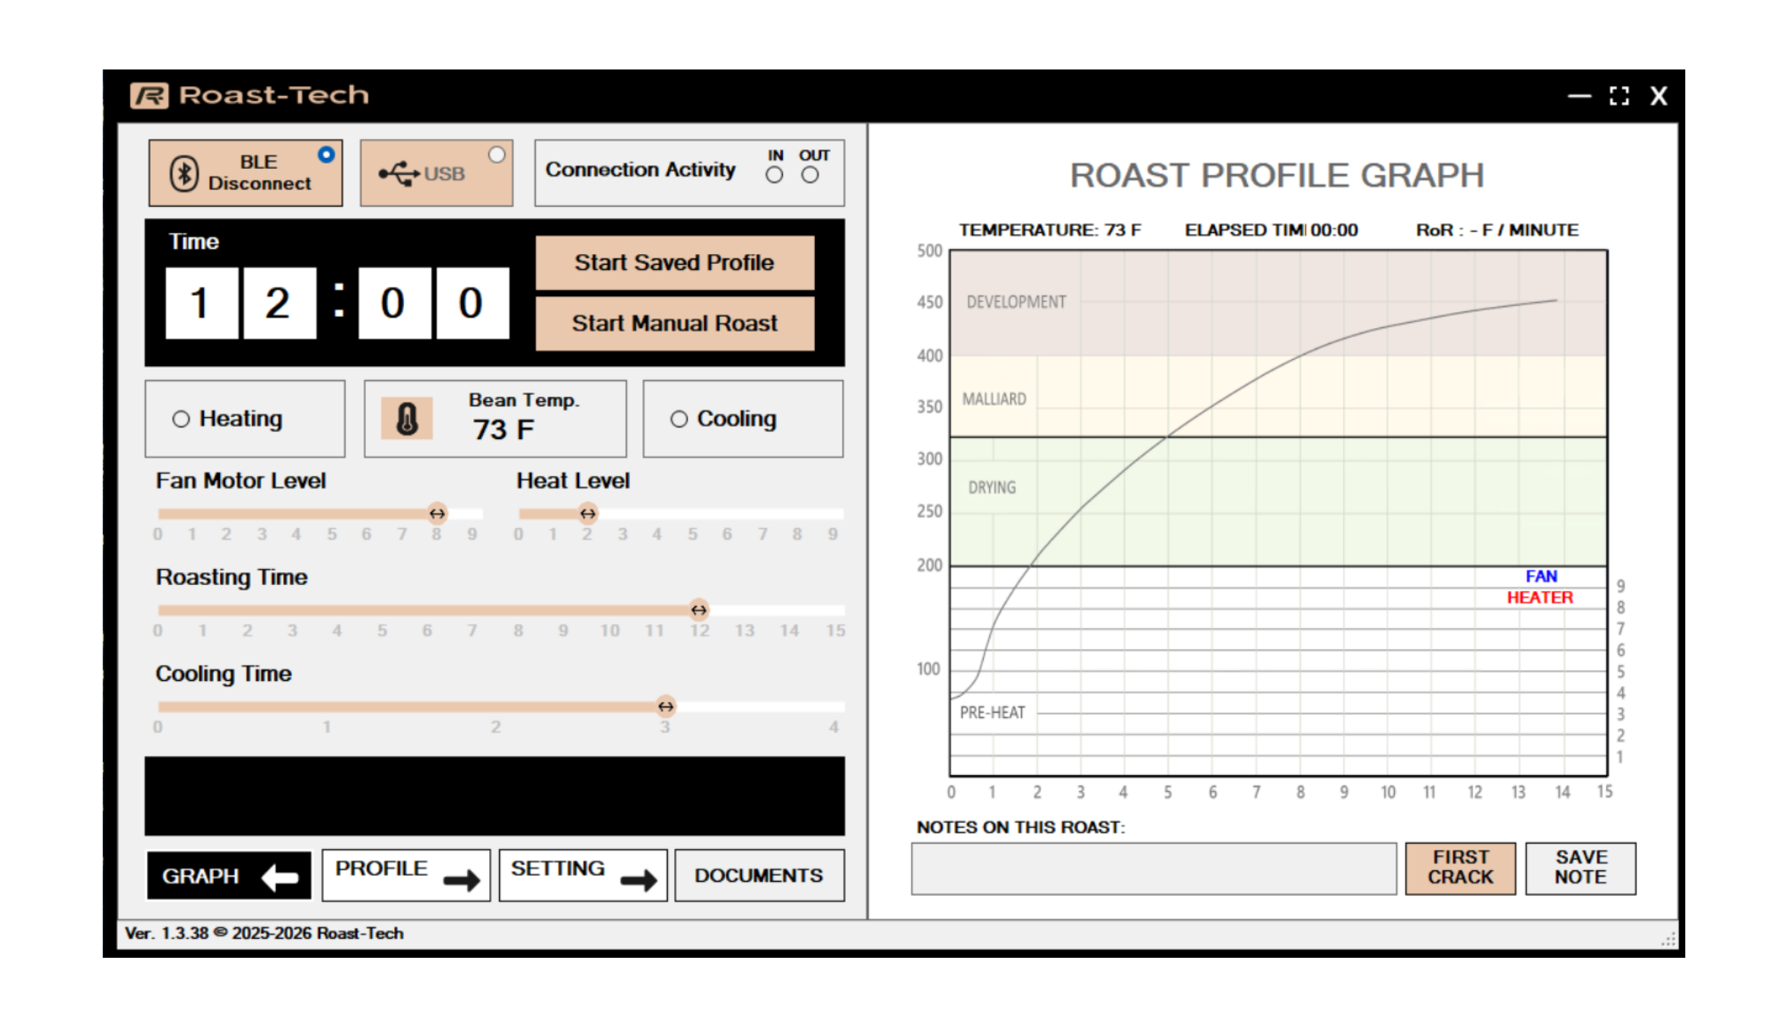Click the Fan Motor Level slider handle
1788x1027 pixels.
tap(437, 514)
